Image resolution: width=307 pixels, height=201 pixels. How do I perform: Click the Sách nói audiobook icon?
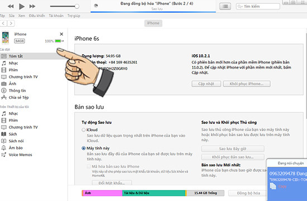click(4, 141)
